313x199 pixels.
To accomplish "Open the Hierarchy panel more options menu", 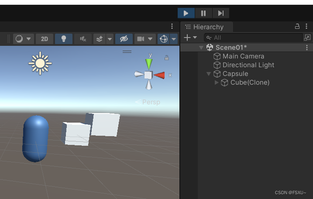I will click(306, 26).
